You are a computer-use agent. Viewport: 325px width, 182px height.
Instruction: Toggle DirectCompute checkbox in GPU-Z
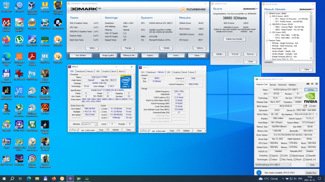(290, 156)
